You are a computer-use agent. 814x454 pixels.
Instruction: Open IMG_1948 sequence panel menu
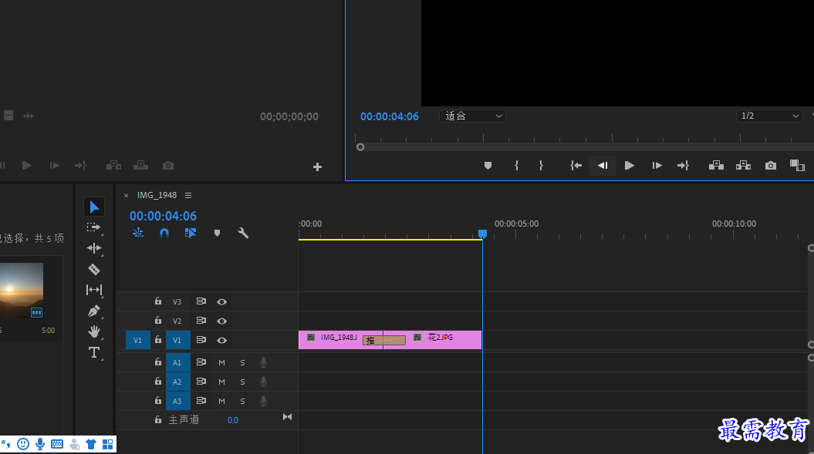[188, 195]
